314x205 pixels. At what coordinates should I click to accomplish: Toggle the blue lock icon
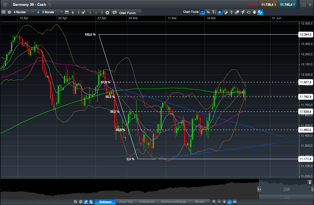pos(38,12)
